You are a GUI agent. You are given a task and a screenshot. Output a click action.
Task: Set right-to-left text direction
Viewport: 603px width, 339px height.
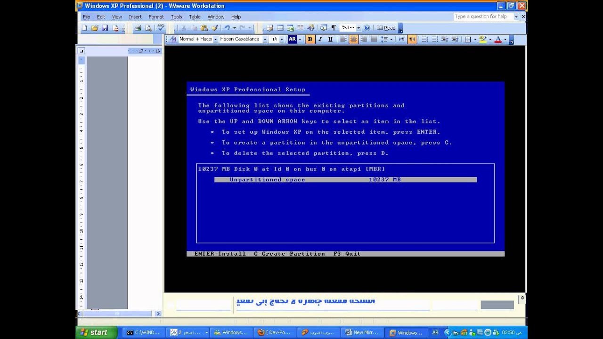coord(412,40)
